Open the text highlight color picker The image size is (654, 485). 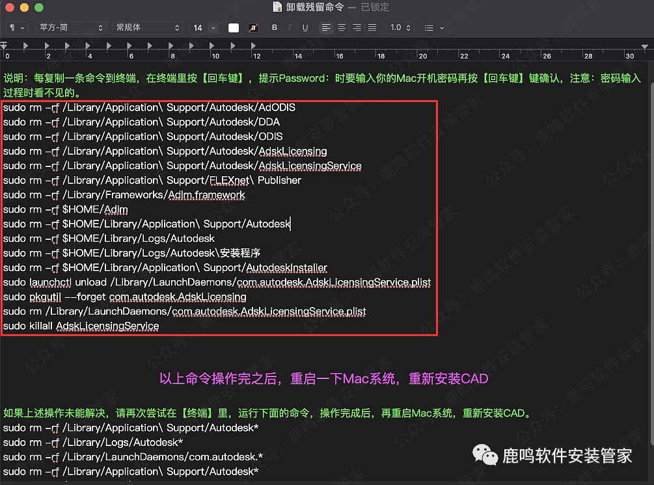253,28
